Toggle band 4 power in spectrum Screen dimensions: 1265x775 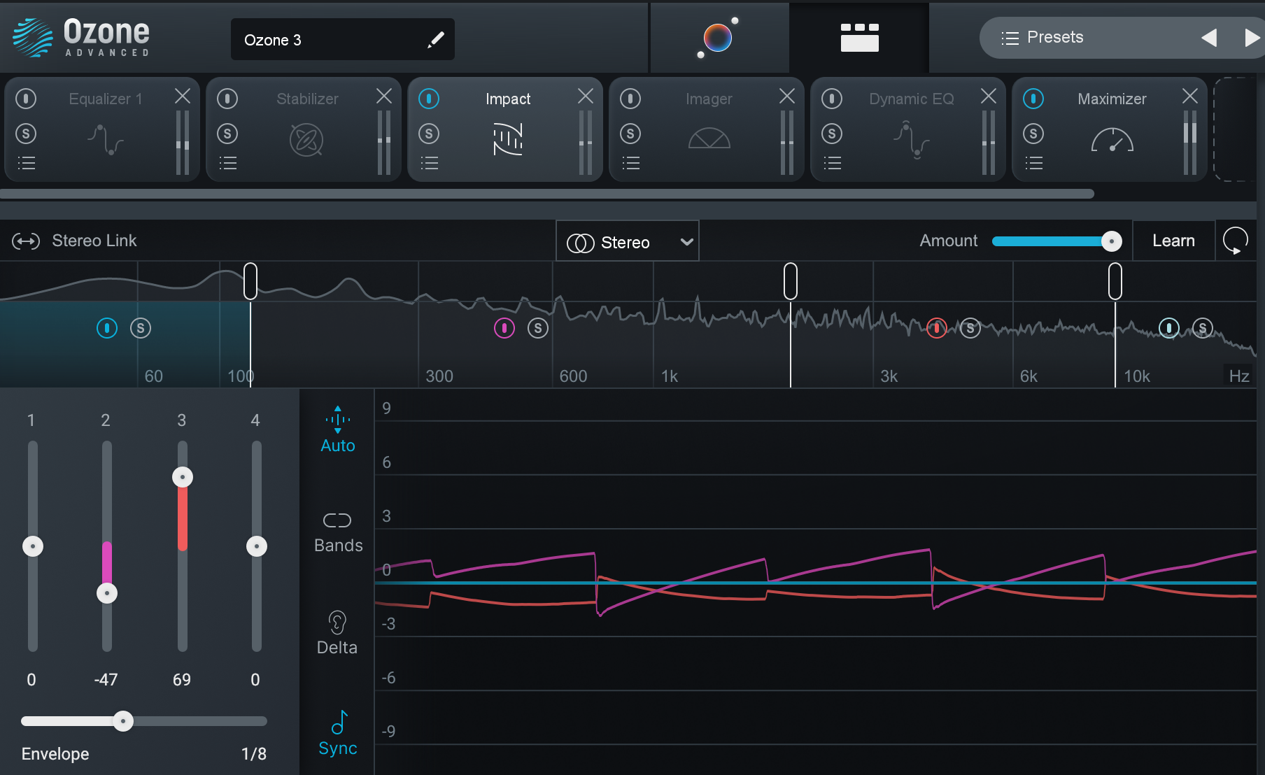(x=1169, y=328)
